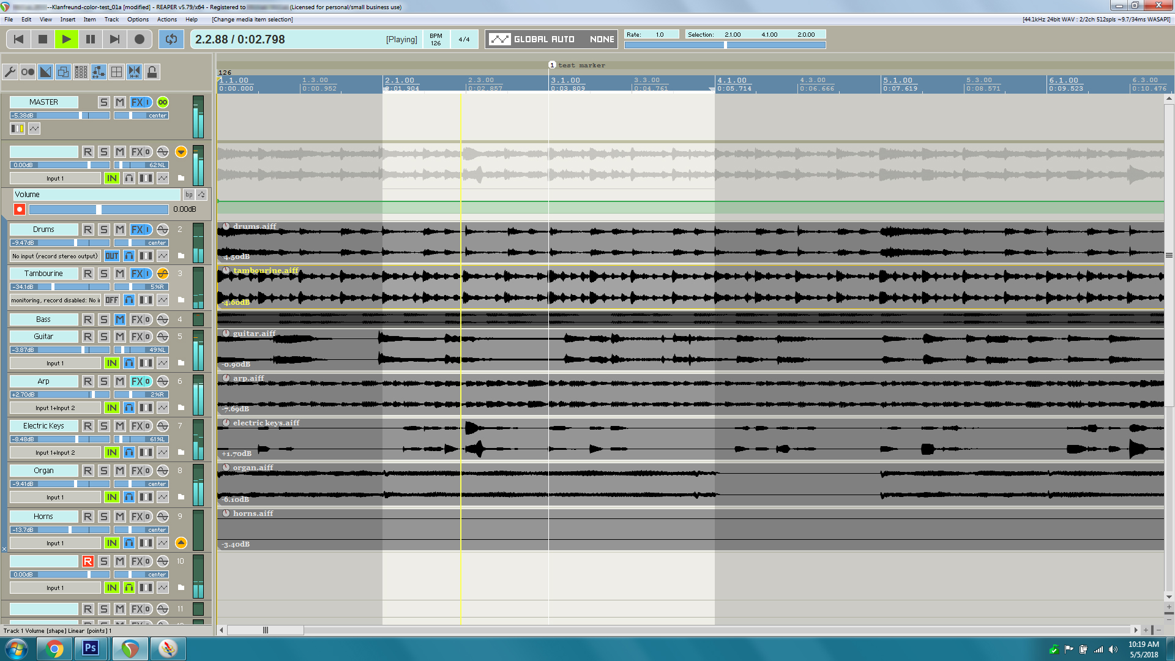This screenshot has width=1175, height=661.
Task: Open FX window for Tambourine track
Action: (x=137, y=274)
